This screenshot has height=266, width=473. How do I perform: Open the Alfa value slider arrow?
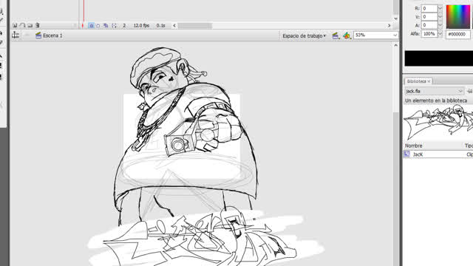point(440,34)
